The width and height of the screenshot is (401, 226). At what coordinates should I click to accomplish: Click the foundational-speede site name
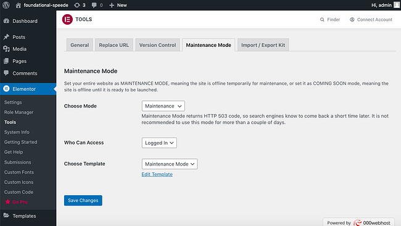46,5
